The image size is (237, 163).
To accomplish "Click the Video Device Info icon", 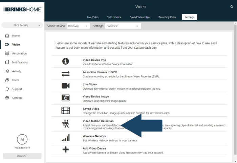I will point(65,61).
